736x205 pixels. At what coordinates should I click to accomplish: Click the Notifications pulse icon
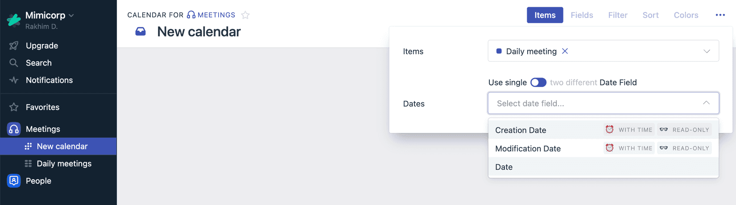(14, 80)
